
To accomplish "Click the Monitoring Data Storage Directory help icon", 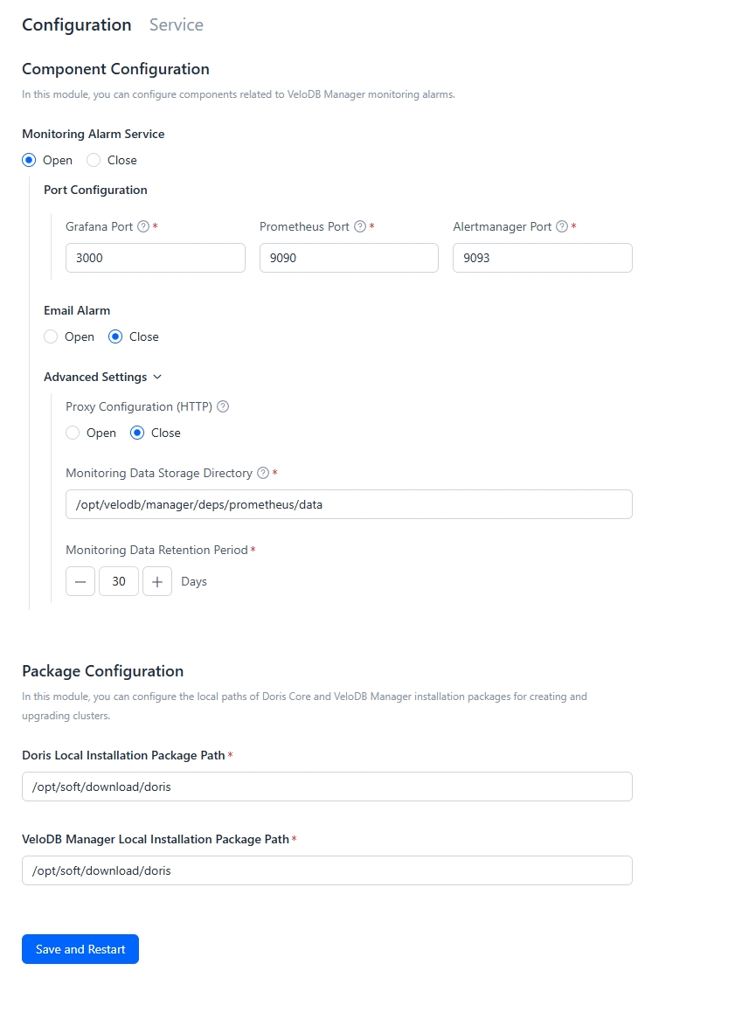I will 263,473.
